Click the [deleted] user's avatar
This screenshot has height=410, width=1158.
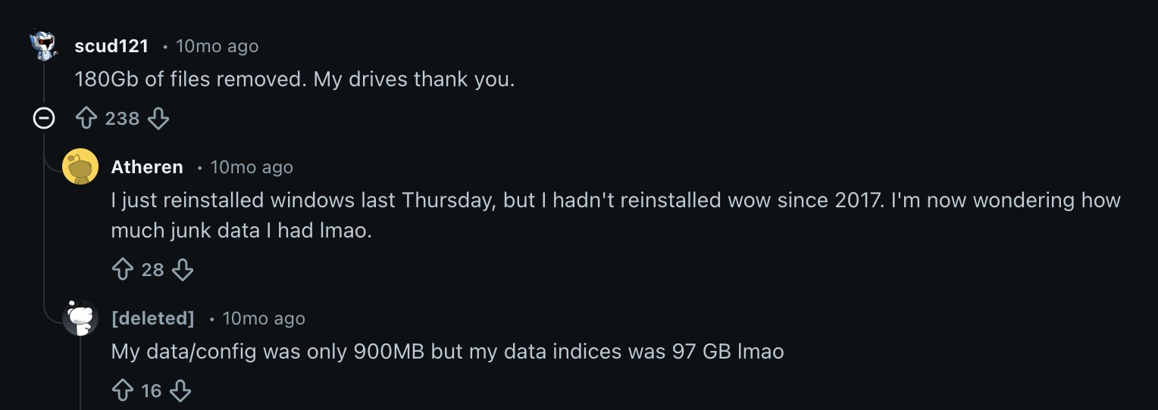(80, 318)
